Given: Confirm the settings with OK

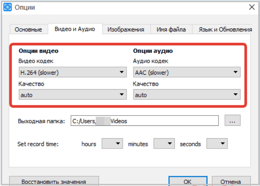Looking at the screenshot, I should (187, 181).
